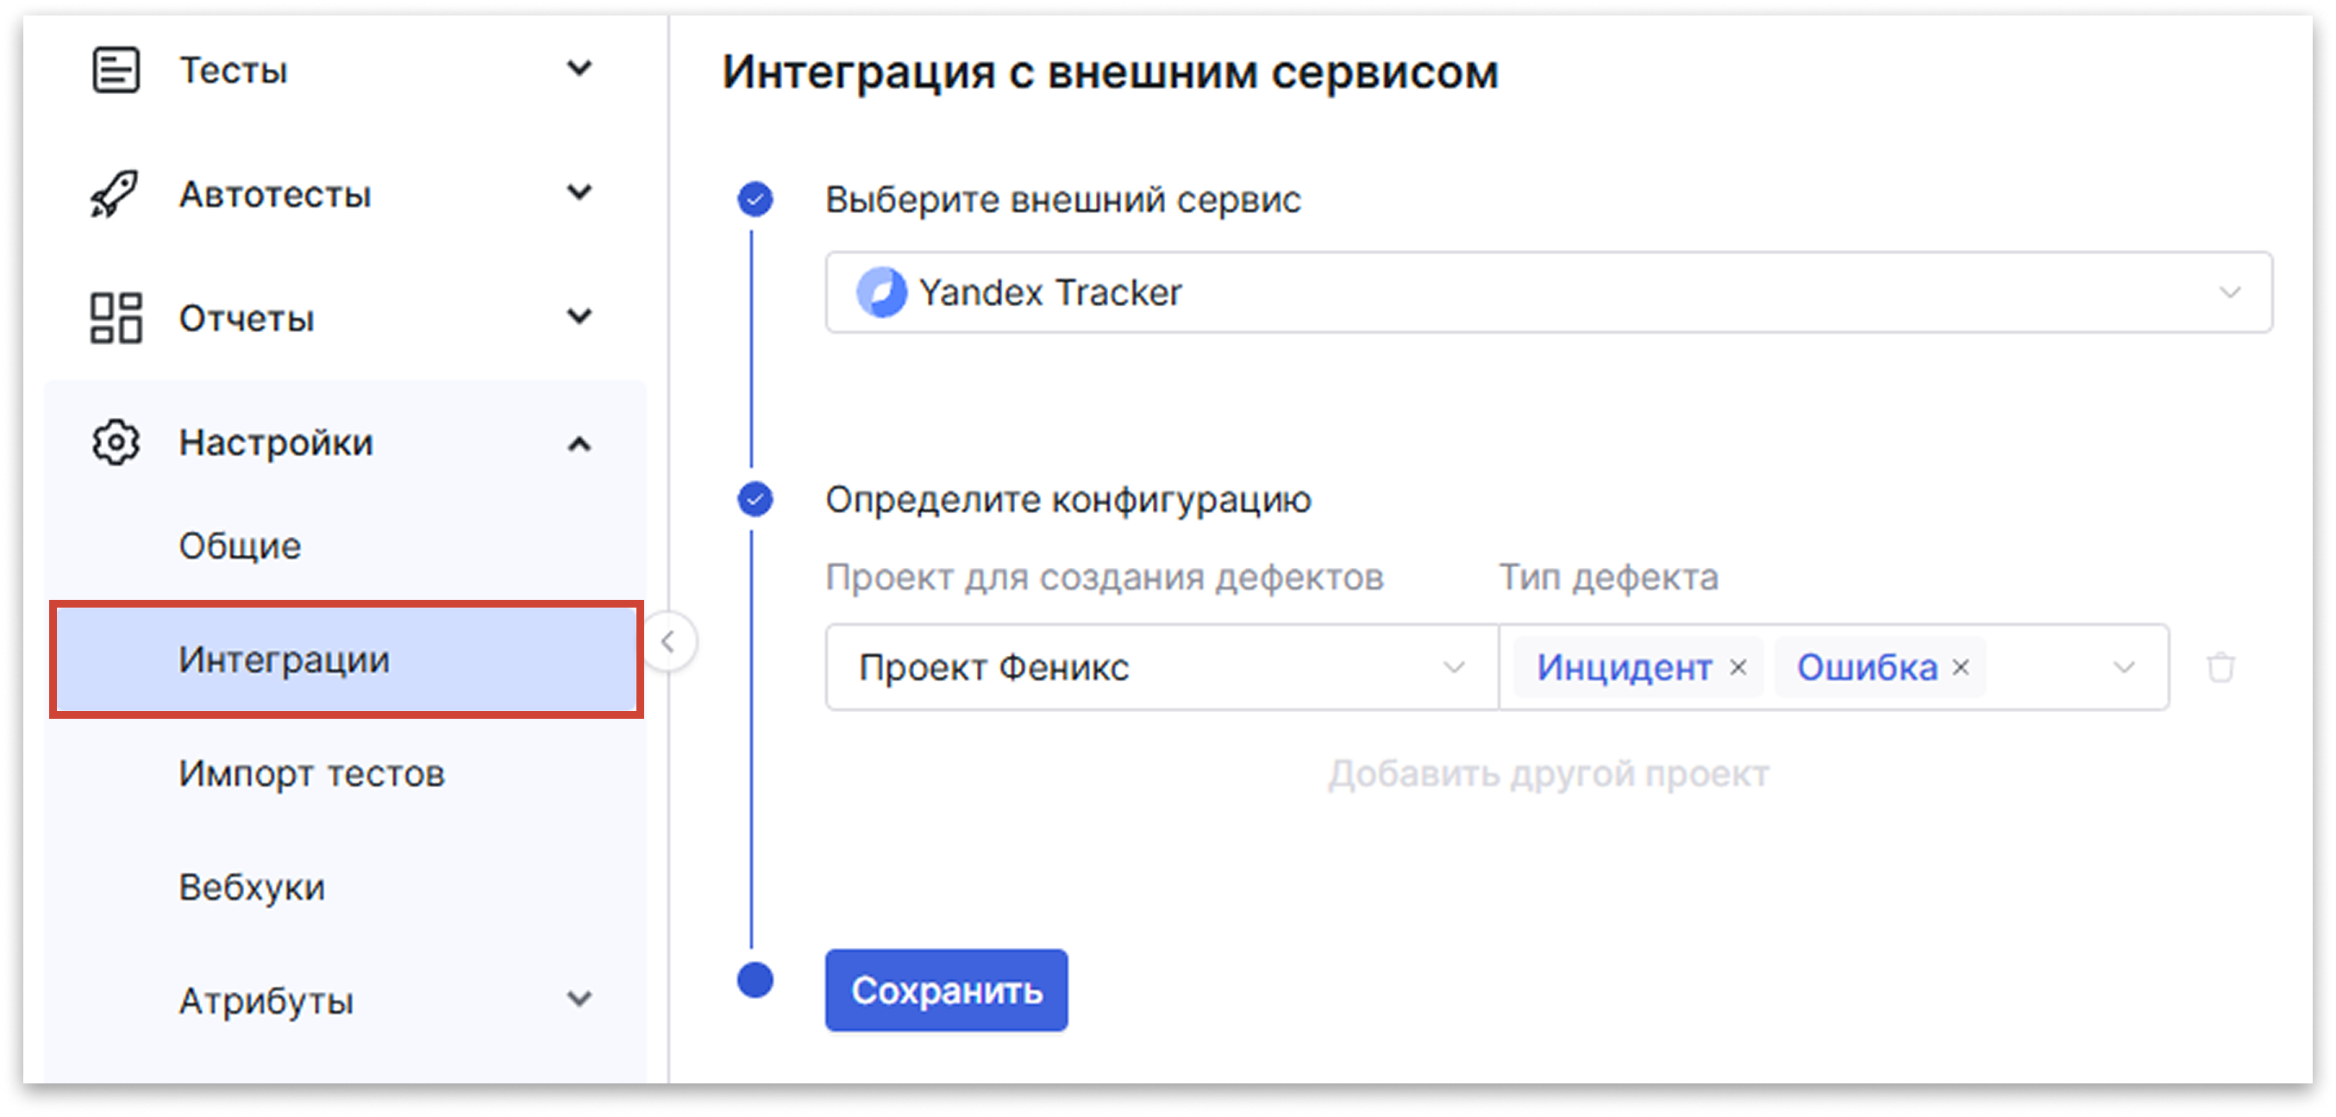
Task: Open the Проект Феникс project dropdown
Action: pos(1162,667)
